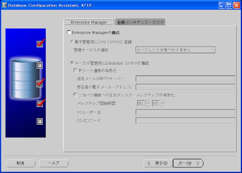This screenshot has height=173, width=242.
Task: Toggle アラート通知の有効化 checkbox
Action: (x=76, y=71)
